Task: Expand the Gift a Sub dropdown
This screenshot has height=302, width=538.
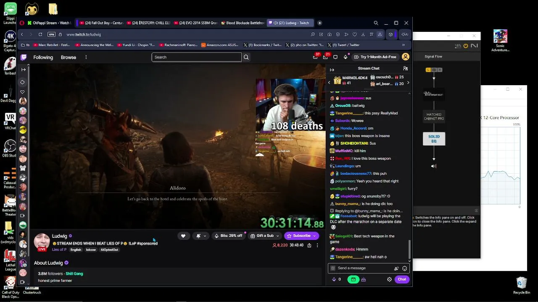Action: tap(277, 236)
